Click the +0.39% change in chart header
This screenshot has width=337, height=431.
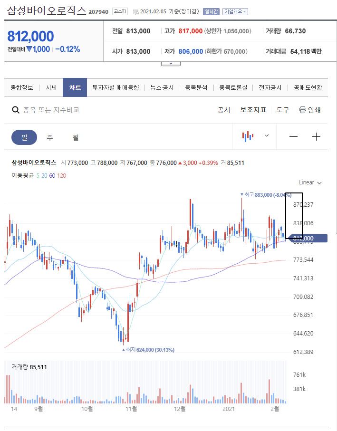pos(208,163)
